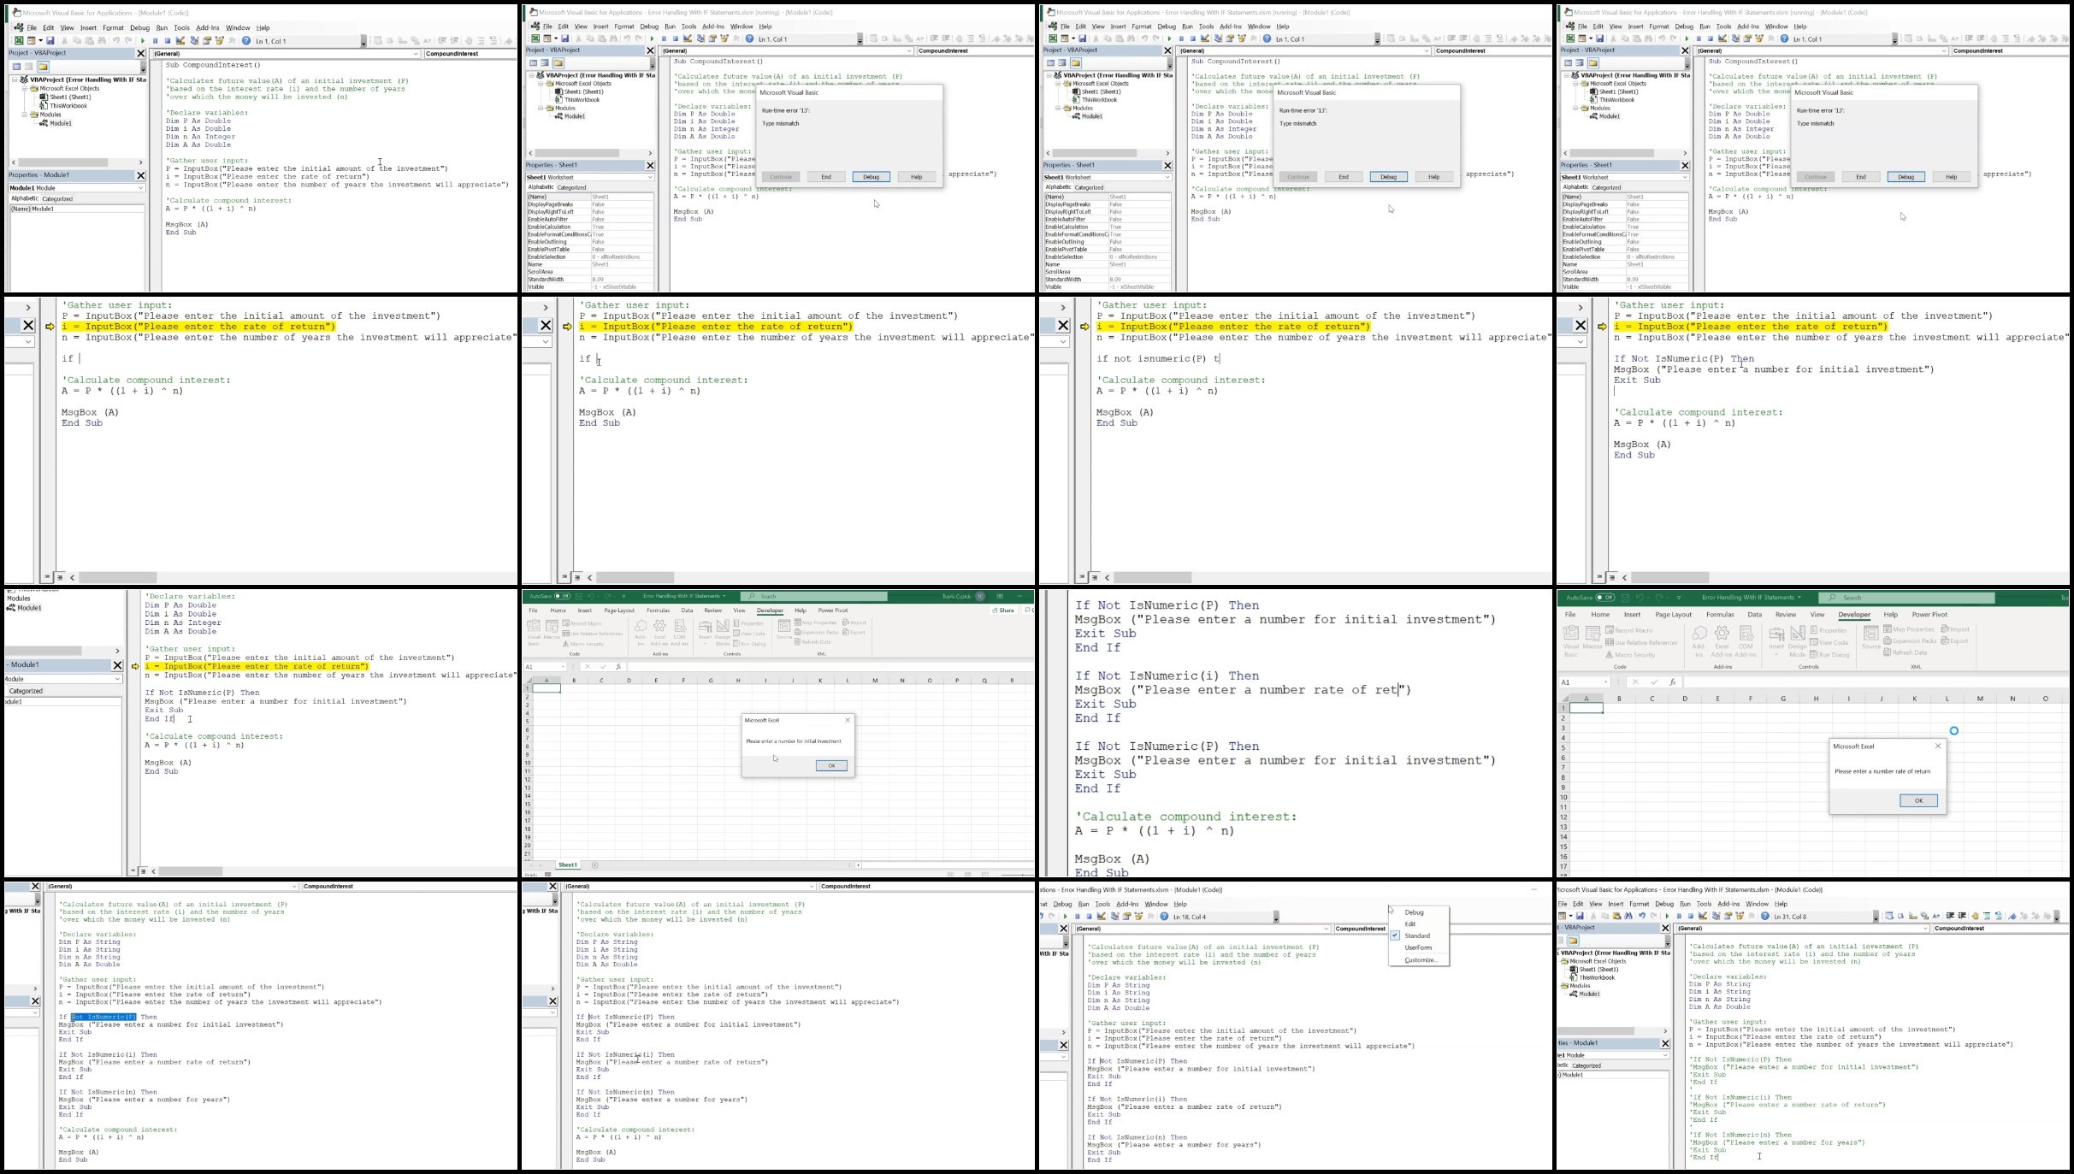
Task: Open Format menu in the Ln 31, Col 8 window
Action: pos(1639,904)
